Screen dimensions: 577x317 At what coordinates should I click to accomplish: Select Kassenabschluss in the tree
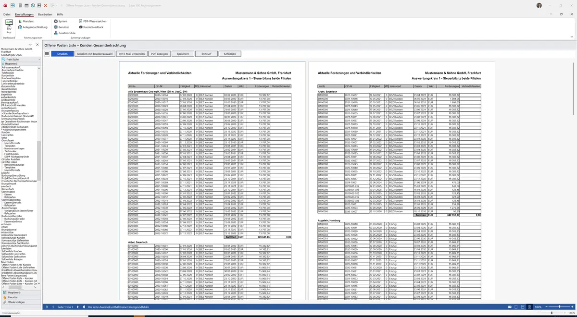[x=13, y=221]
